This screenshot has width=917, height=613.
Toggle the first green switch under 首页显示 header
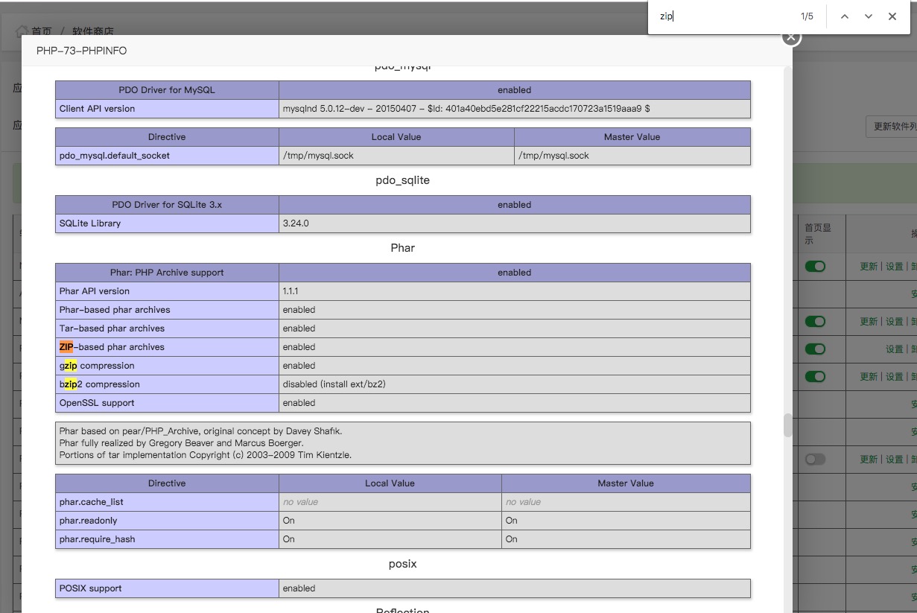click(815, 267)
